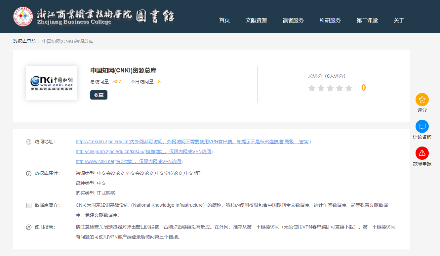
Task: Toggle the first rating star
Action: click(312, 88)
